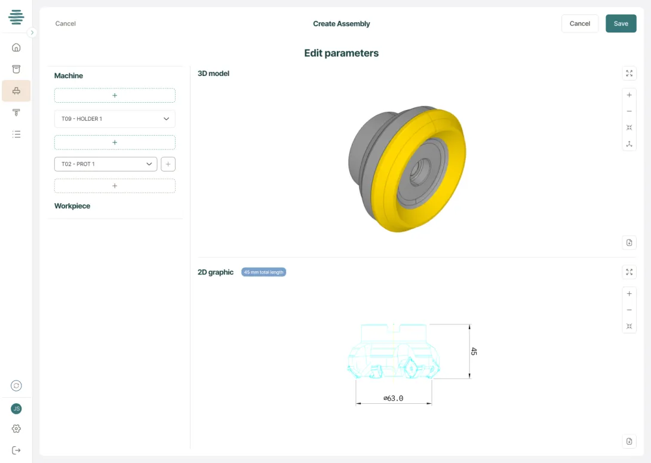Fit 3D model to view
The height and width of the screenshot is (463, 651).
click(x=629, y=127)
